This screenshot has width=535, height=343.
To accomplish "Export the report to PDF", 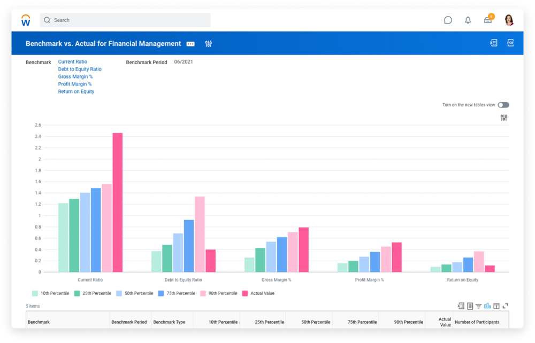I will click(510, 43).
